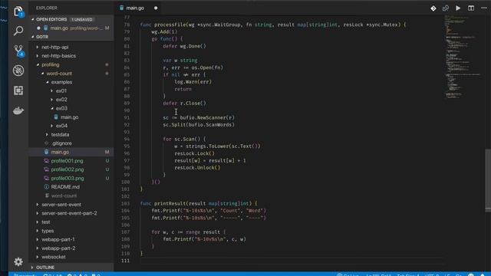Expand the types folder
Viewport: 491px width, 276px height.
tap(48, 231)
